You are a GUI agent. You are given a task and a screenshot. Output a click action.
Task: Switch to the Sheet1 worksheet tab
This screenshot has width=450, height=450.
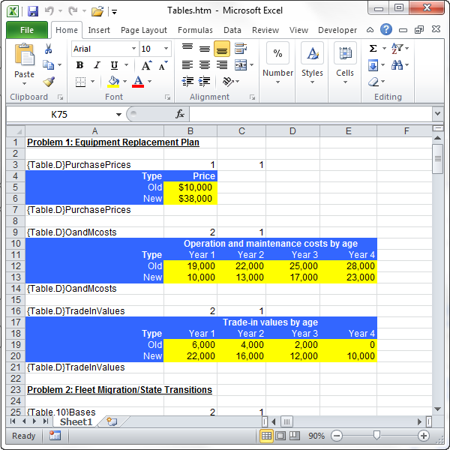click(76, 421)
